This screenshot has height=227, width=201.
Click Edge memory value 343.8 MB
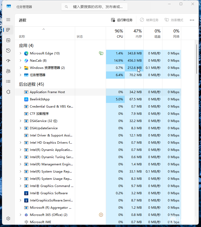click(x=135, y=53)
